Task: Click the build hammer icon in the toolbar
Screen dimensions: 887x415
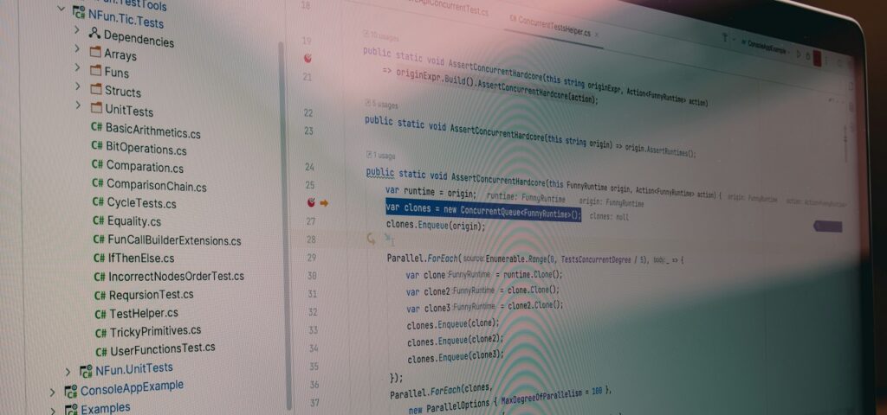Action: [x=725, y=38]
